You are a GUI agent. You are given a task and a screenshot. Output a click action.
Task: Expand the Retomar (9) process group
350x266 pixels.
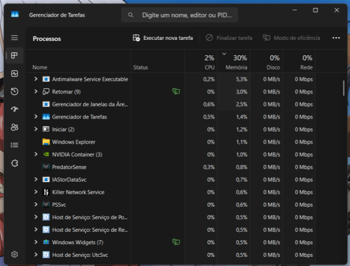pos(36,91)
